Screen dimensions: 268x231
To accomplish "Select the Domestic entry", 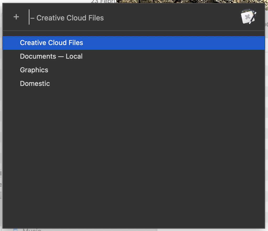I will [x=134, y=84].
